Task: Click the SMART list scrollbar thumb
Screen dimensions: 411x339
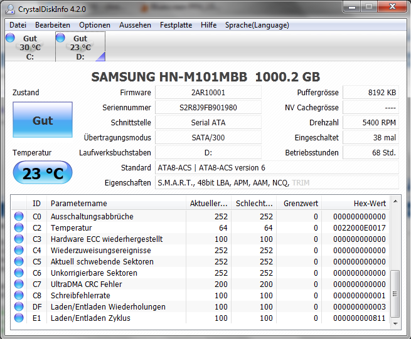Action: [395, 294]
